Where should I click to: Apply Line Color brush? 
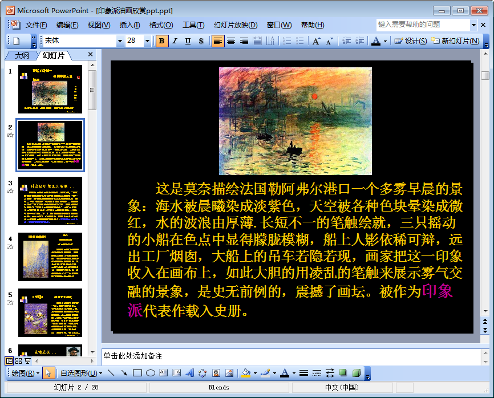pyautogui.click(x=265, y=373)
